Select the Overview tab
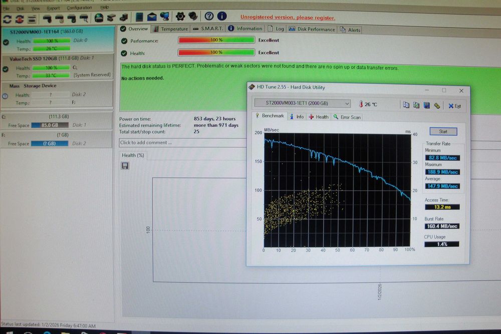Screen dimensions: 501x334 134,29
